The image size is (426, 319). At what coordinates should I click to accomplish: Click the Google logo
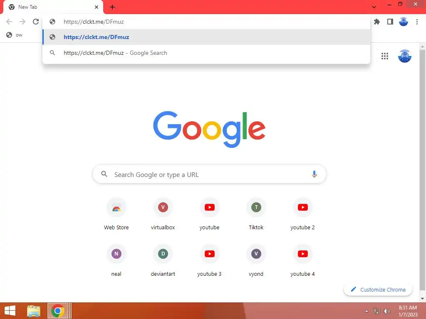click(210, 130)
